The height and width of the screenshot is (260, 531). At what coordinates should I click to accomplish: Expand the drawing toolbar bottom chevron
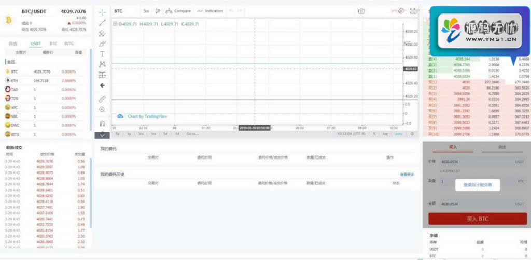102,135
